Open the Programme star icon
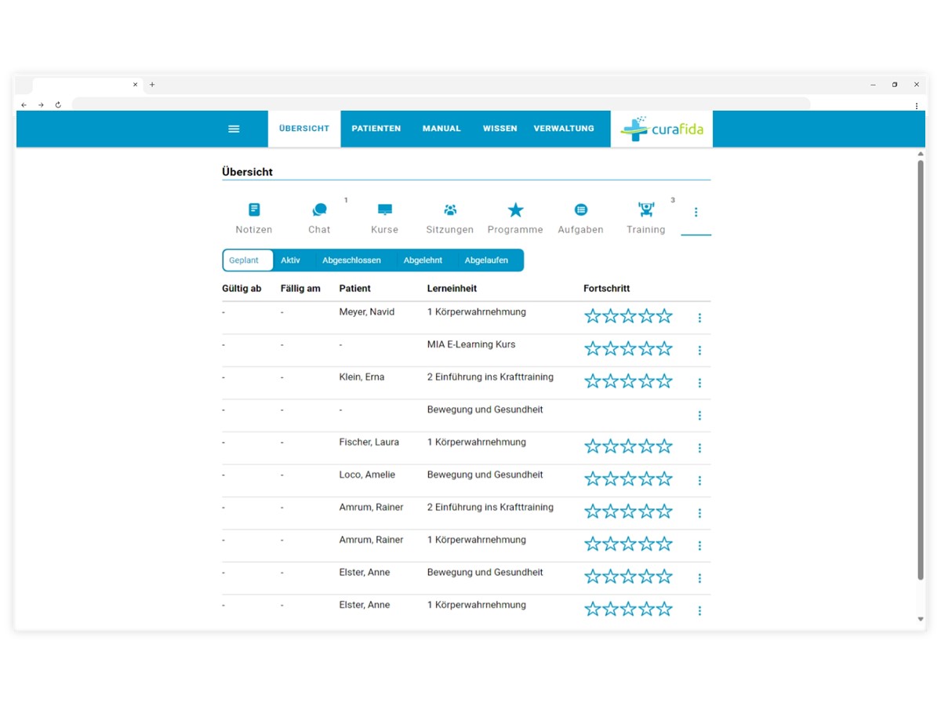Screen dimensions: 941x706 [515, 209]
